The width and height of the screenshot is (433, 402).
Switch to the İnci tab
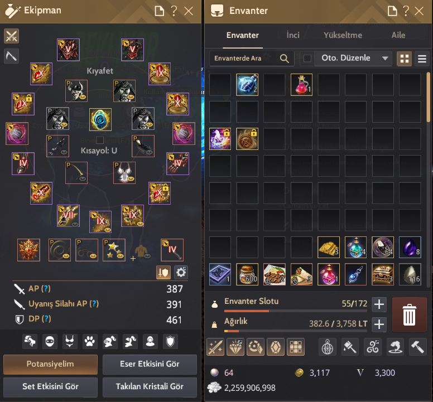[x=293, y=35]
